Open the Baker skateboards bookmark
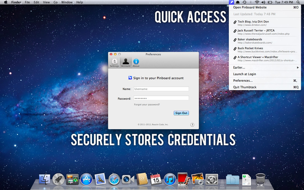The height and width of the screenshot is (190, 304). coord(250,39)
